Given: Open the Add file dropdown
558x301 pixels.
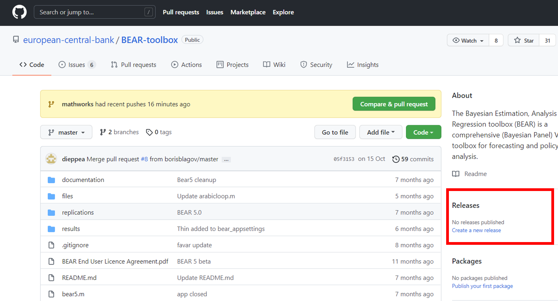Looking at the screenshot, I should click(381, 132).
